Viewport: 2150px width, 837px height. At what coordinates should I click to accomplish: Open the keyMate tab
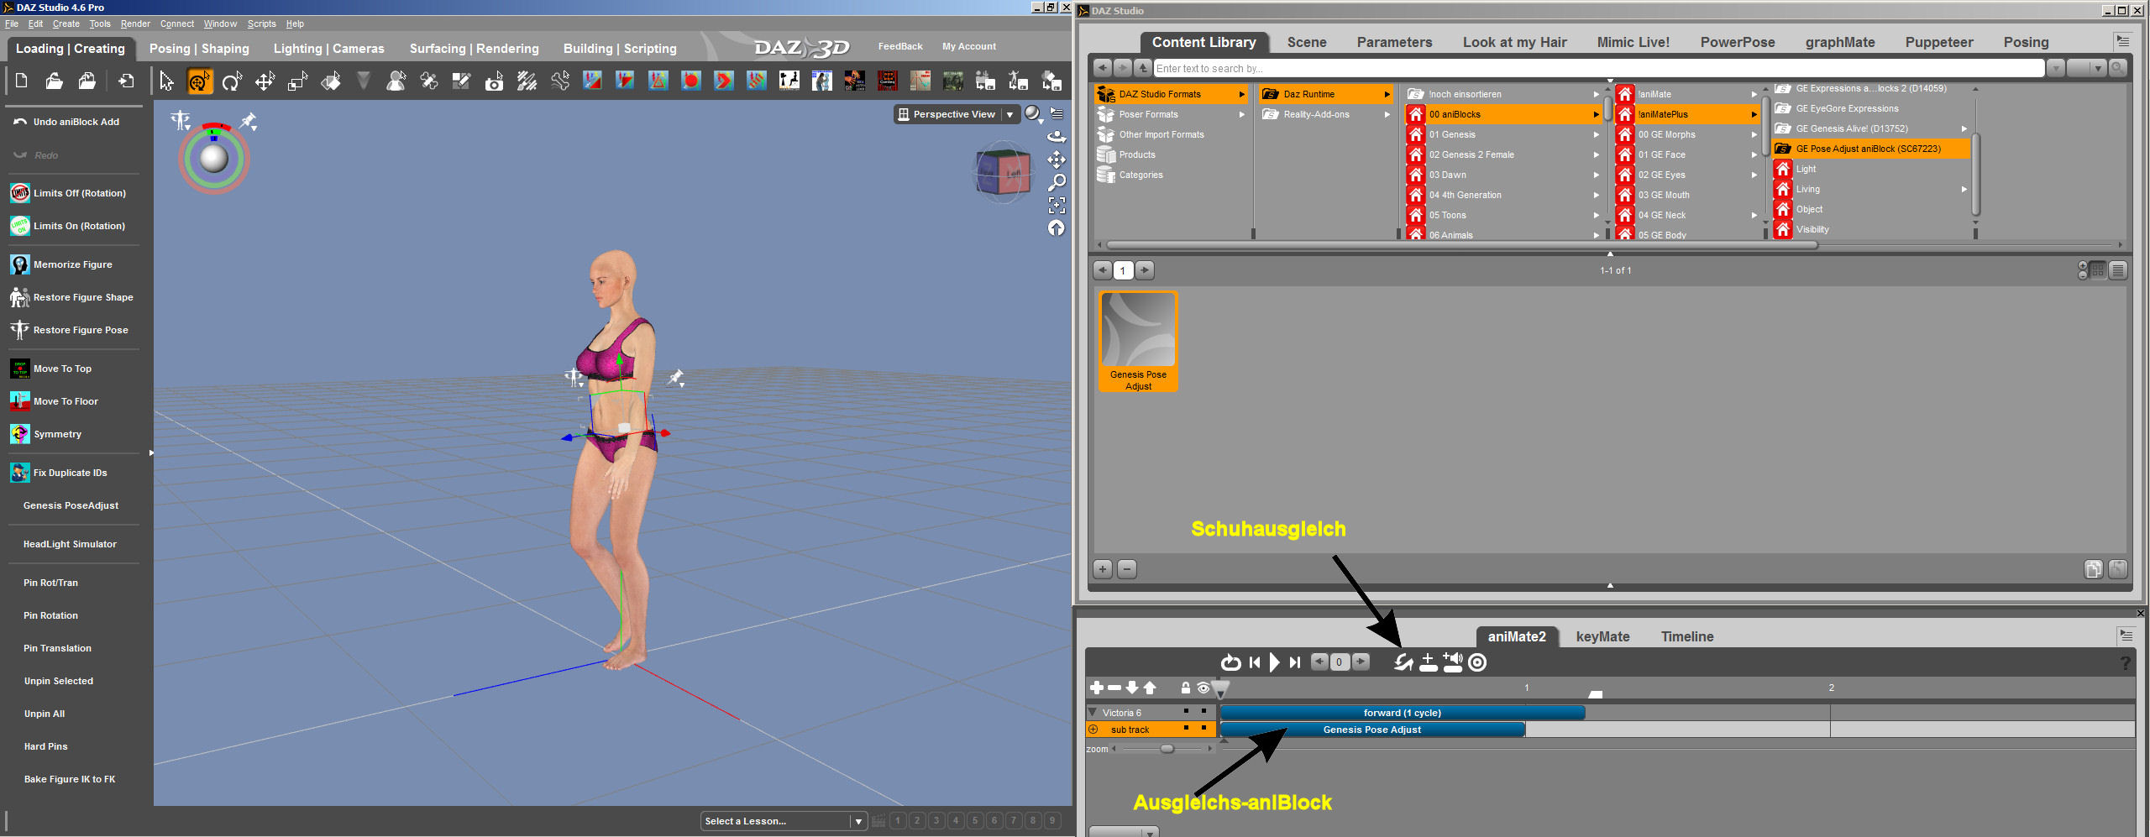point(1602,636)
